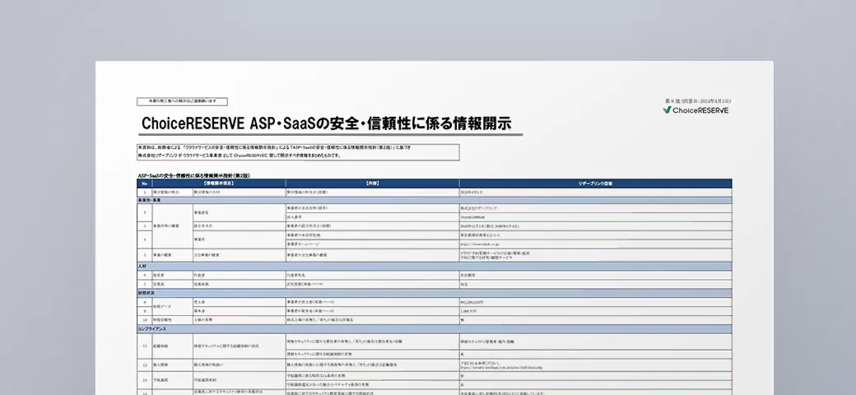Click the '個人情報の取扱い' cell
This screenshot has width=856, height=395.
click(x=240, y=365)
